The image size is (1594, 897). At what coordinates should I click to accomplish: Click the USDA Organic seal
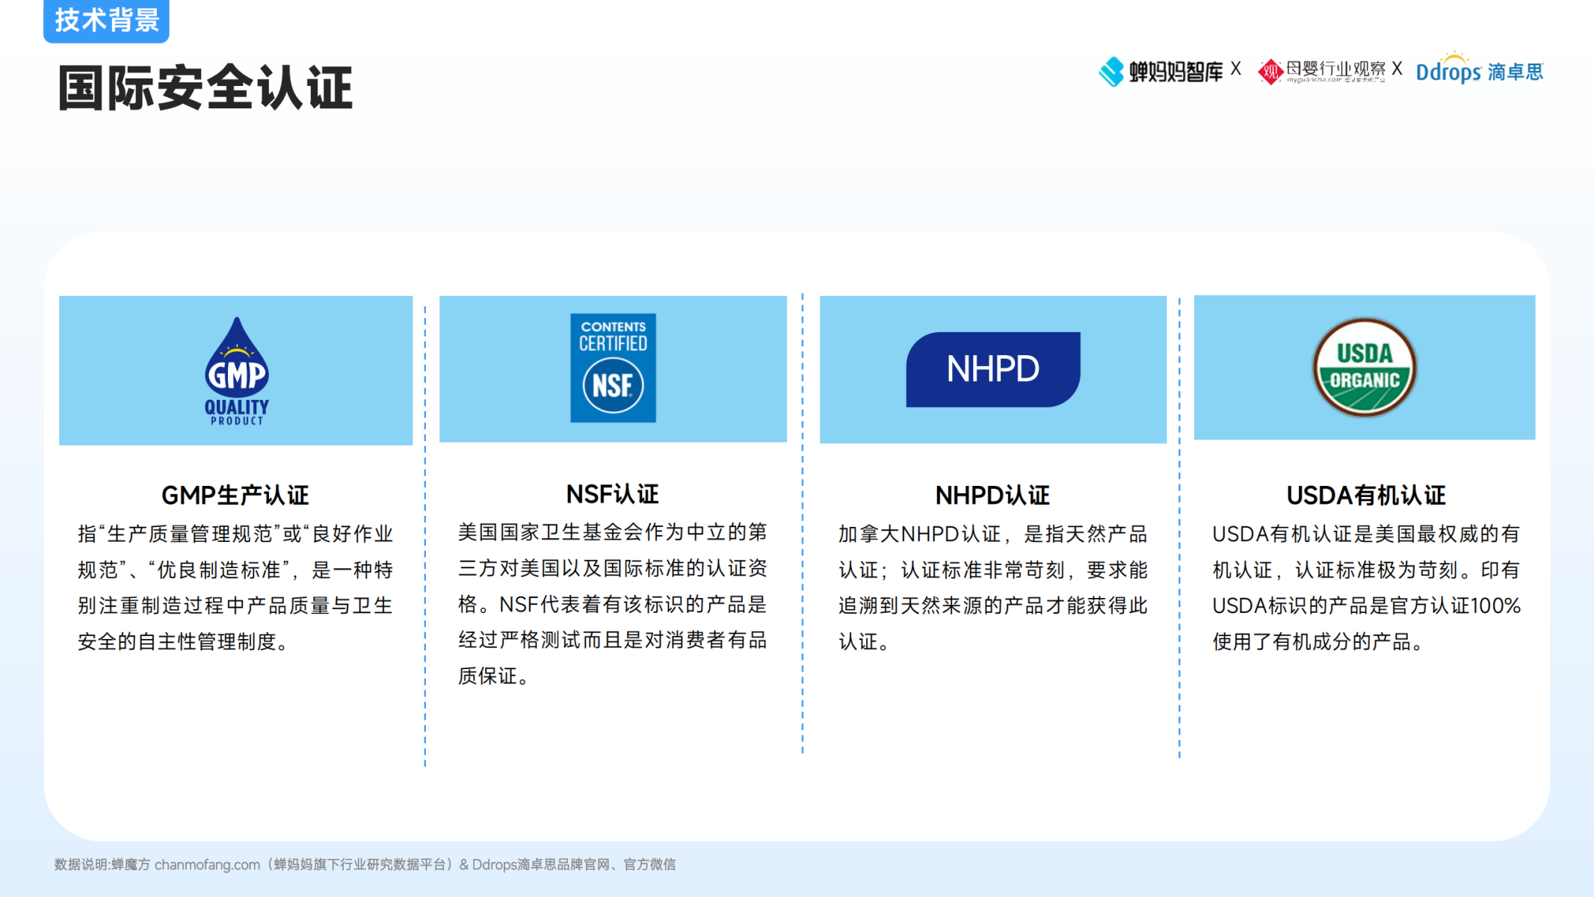point(1365,367)
